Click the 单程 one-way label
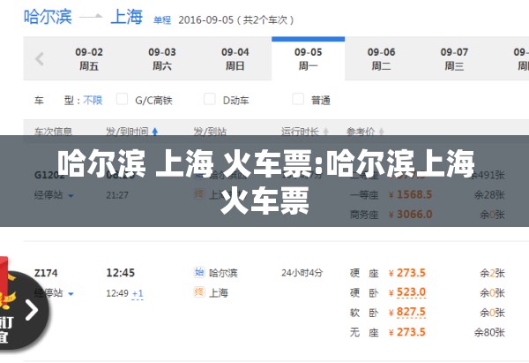529x363 pixels. pyautogui.click(x=162, y=20)
